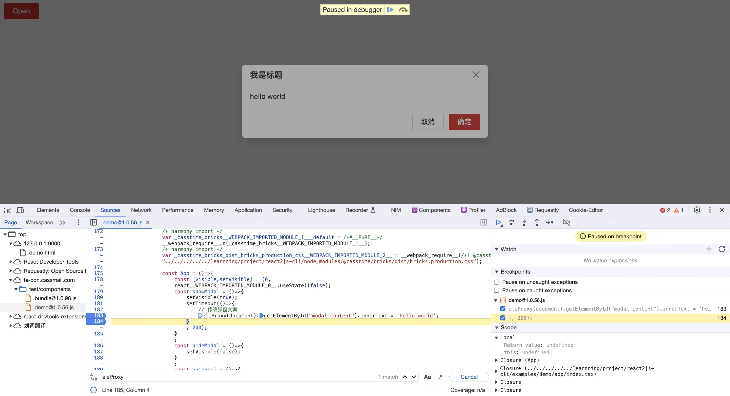
Task: Click Cancel in the search bar
Action: (x=469, y=377)
